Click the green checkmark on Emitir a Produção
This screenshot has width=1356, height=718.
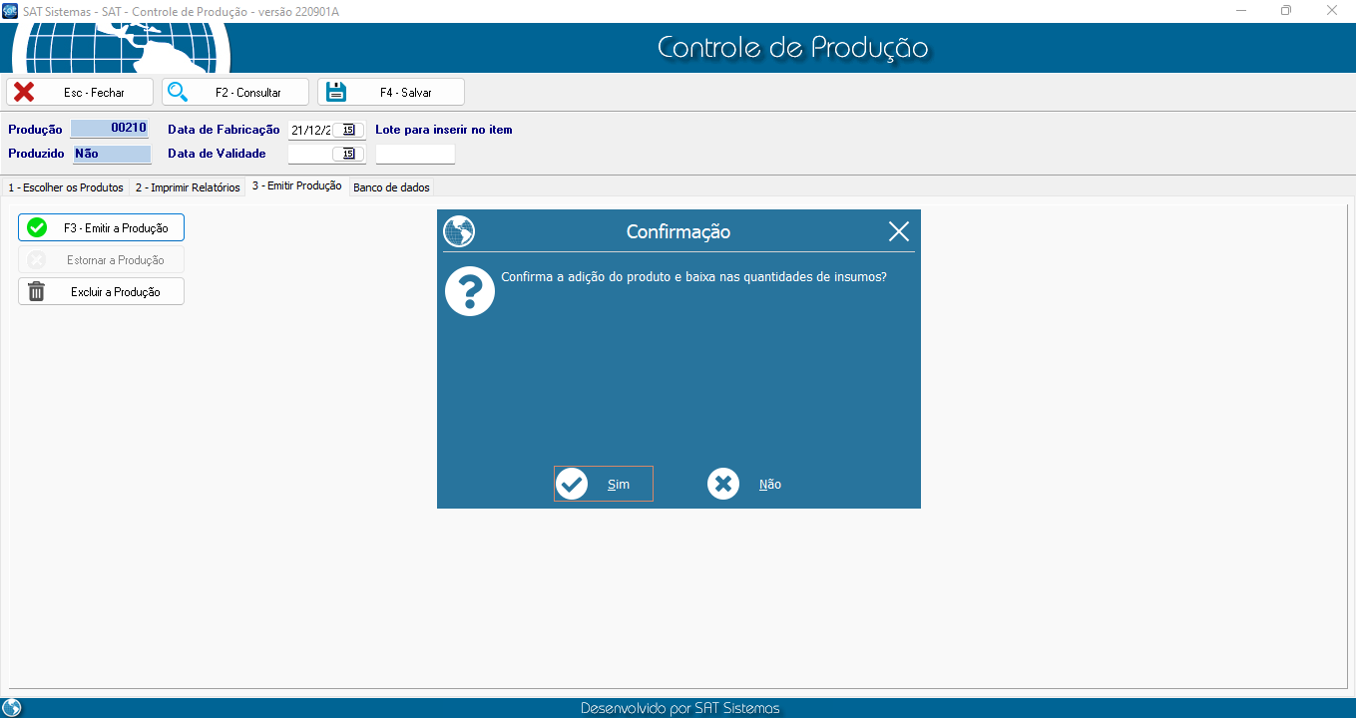pyautogui.click(x=37, y=227)
